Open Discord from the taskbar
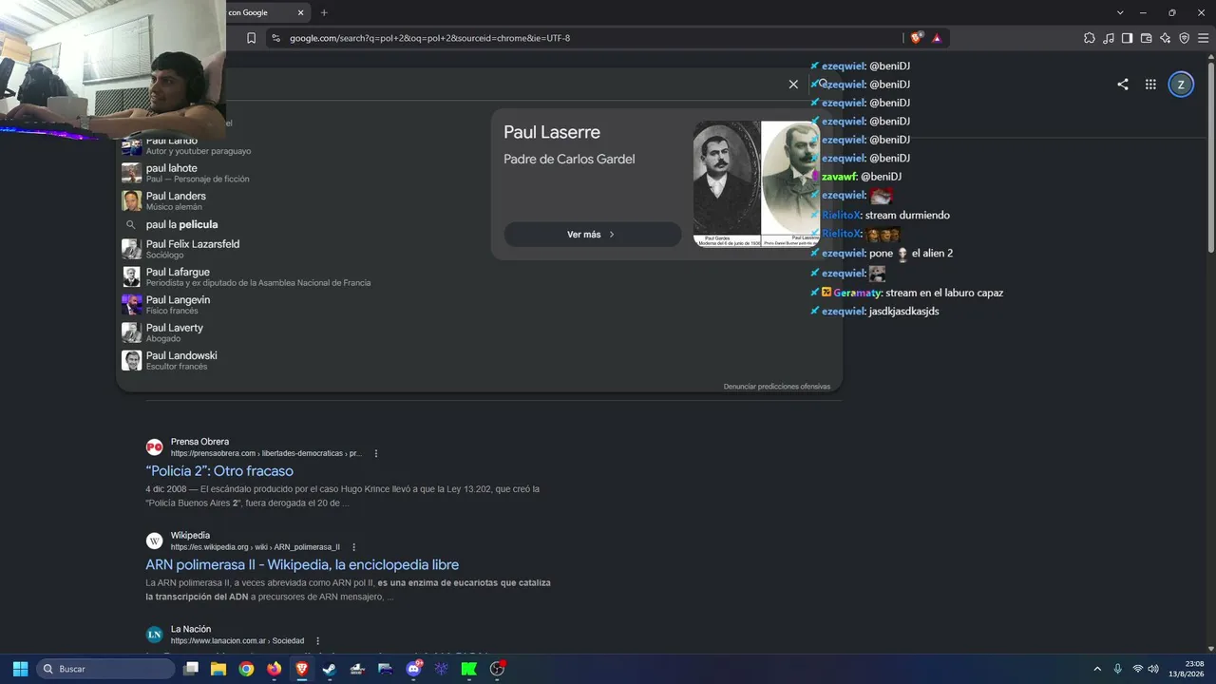 tap(413, 669)
